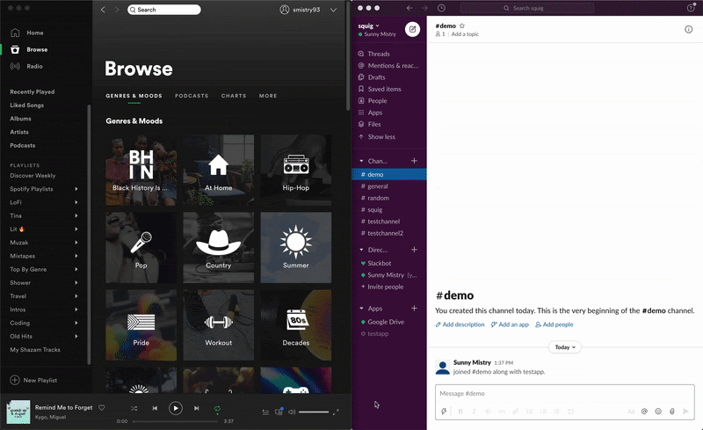Open the squig workspace menu

click(x=368, y=26)
